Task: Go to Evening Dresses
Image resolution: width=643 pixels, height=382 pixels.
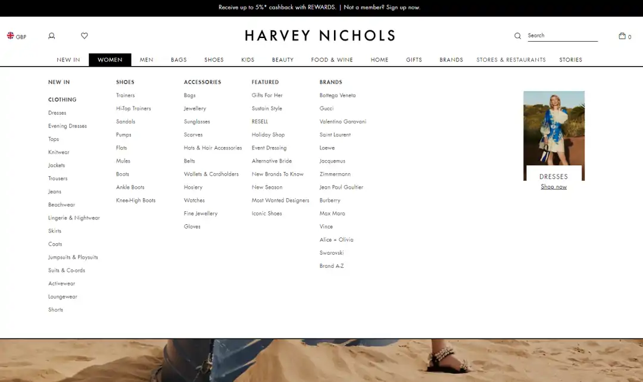Action: [68, 126]
